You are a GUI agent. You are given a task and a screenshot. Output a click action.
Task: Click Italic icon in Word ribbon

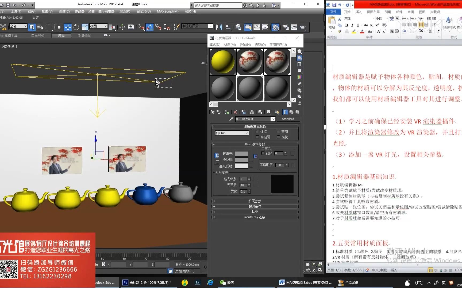point(352,25)
